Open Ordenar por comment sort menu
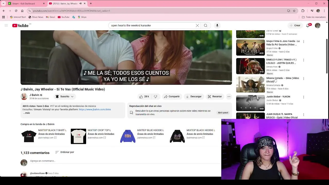The width and height of the screenshot is (329, 185). point(65,152)
